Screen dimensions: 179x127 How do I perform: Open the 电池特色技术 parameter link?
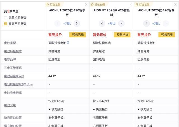[x=13, y=51]
